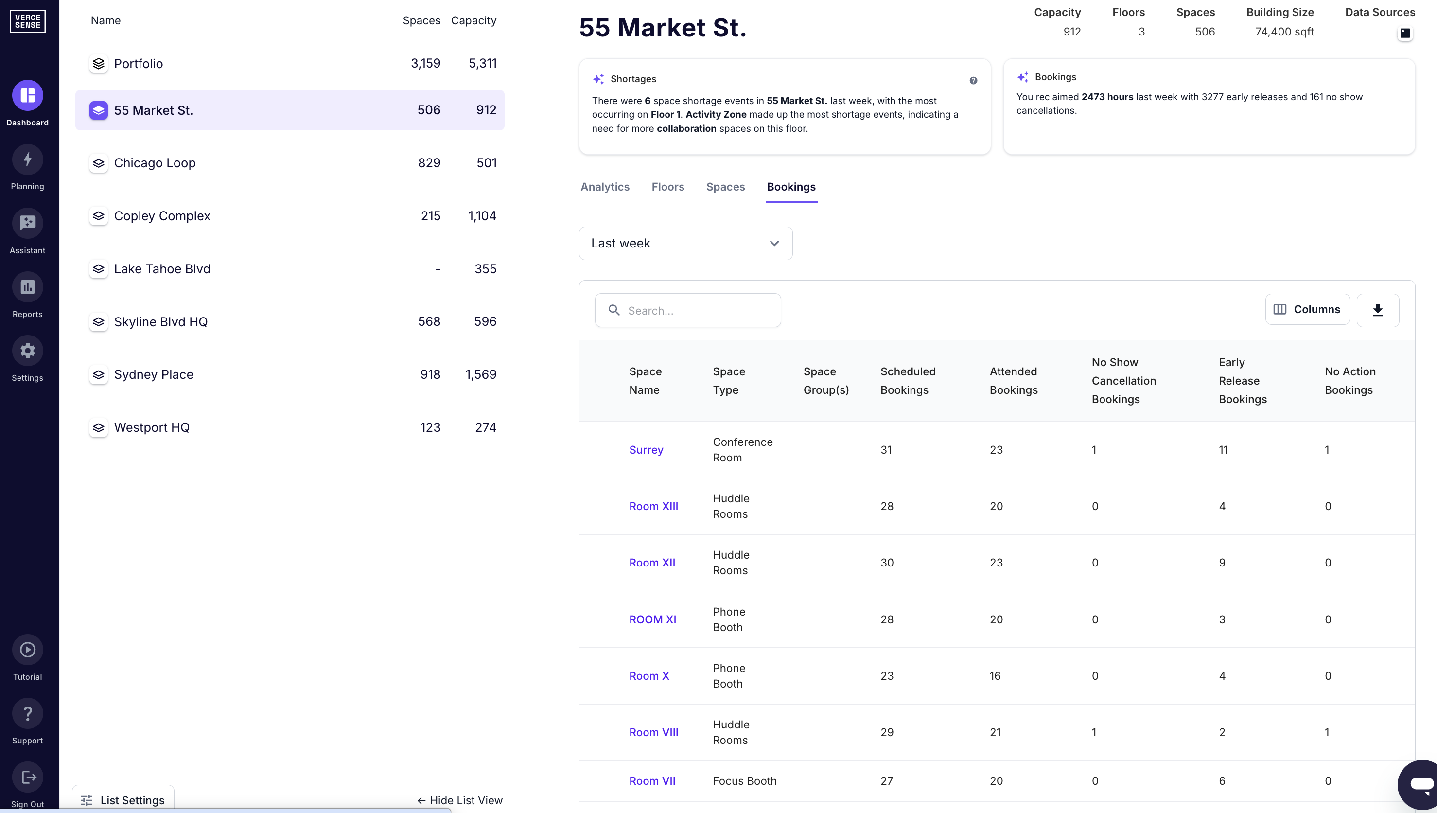Click the bookings search field

point(687,310)
